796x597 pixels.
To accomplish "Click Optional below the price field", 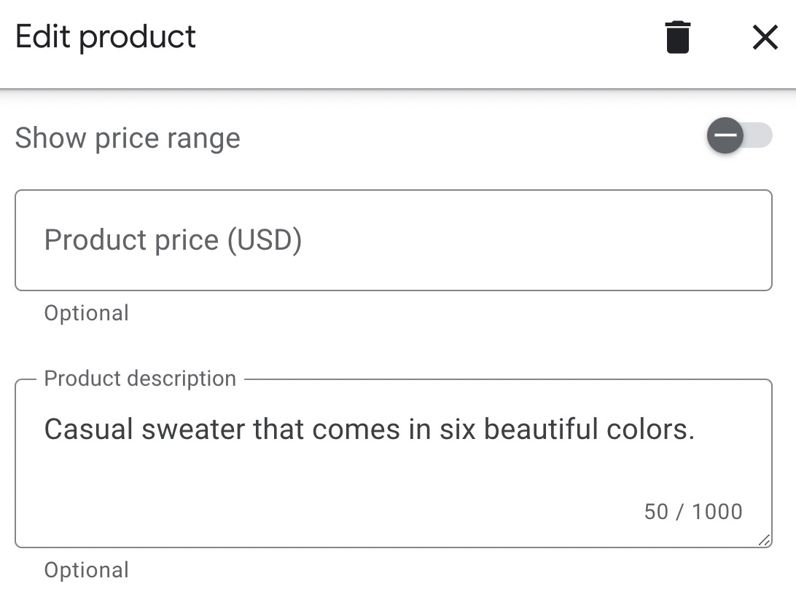I will (86, 312).
